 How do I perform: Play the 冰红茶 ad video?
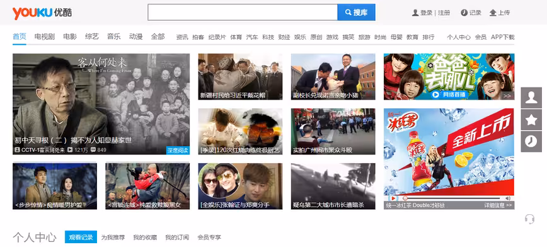point(393,198)
